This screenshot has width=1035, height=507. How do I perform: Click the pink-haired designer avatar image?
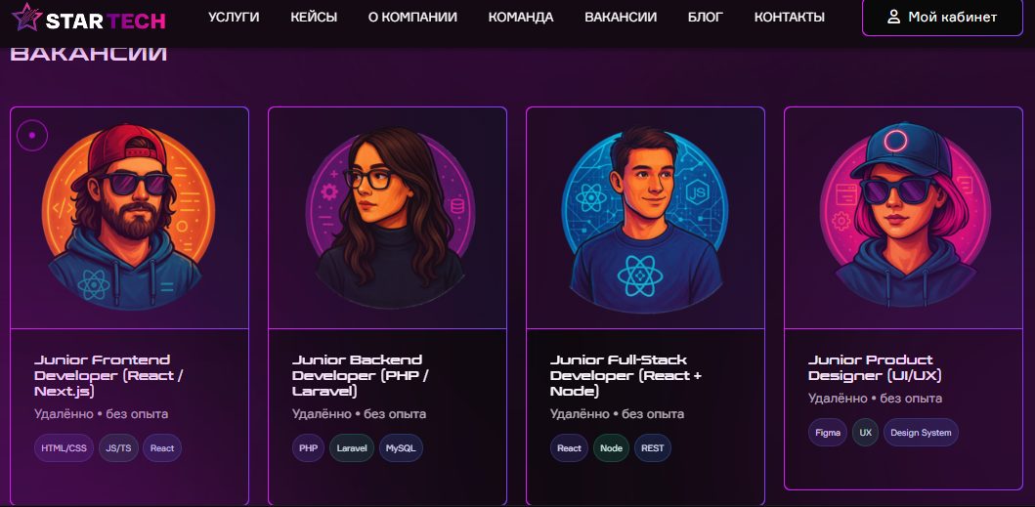coord(904,214)
